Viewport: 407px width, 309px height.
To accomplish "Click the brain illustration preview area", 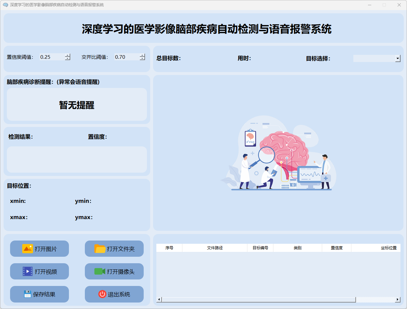I will tap(278, 153).
